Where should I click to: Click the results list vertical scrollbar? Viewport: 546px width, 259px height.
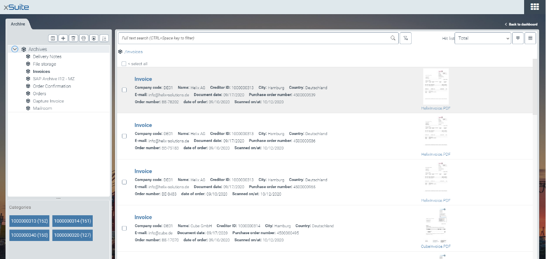(x=535, y=87)
